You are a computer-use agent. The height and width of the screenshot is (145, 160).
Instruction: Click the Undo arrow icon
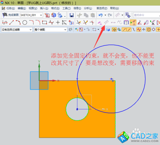click(100, 15)
